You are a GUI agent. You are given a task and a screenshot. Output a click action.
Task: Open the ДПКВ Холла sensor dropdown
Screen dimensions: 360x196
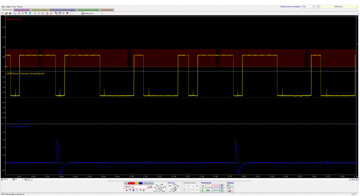click(x=137, y=187)
